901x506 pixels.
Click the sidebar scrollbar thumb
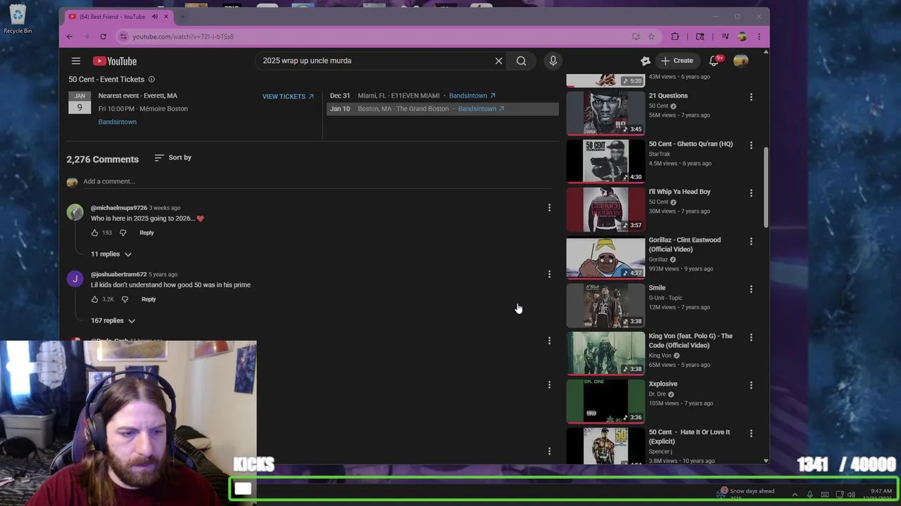tap(766, 186)
